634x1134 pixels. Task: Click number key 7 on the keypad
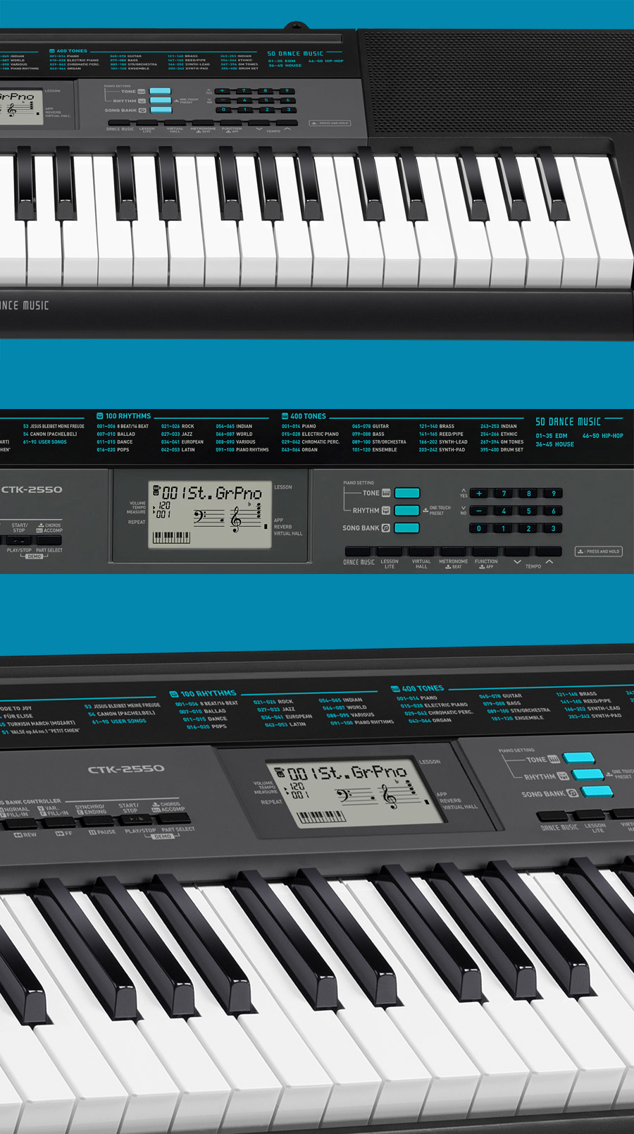(504, 494)
